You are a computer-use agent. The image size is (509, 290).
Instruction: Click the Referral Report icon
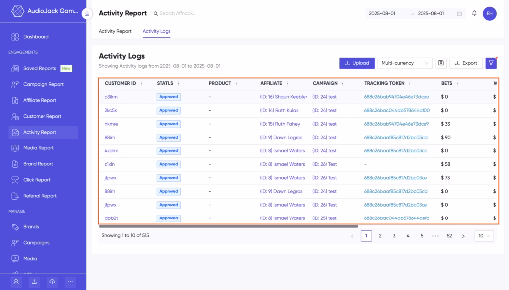[15, 196]
